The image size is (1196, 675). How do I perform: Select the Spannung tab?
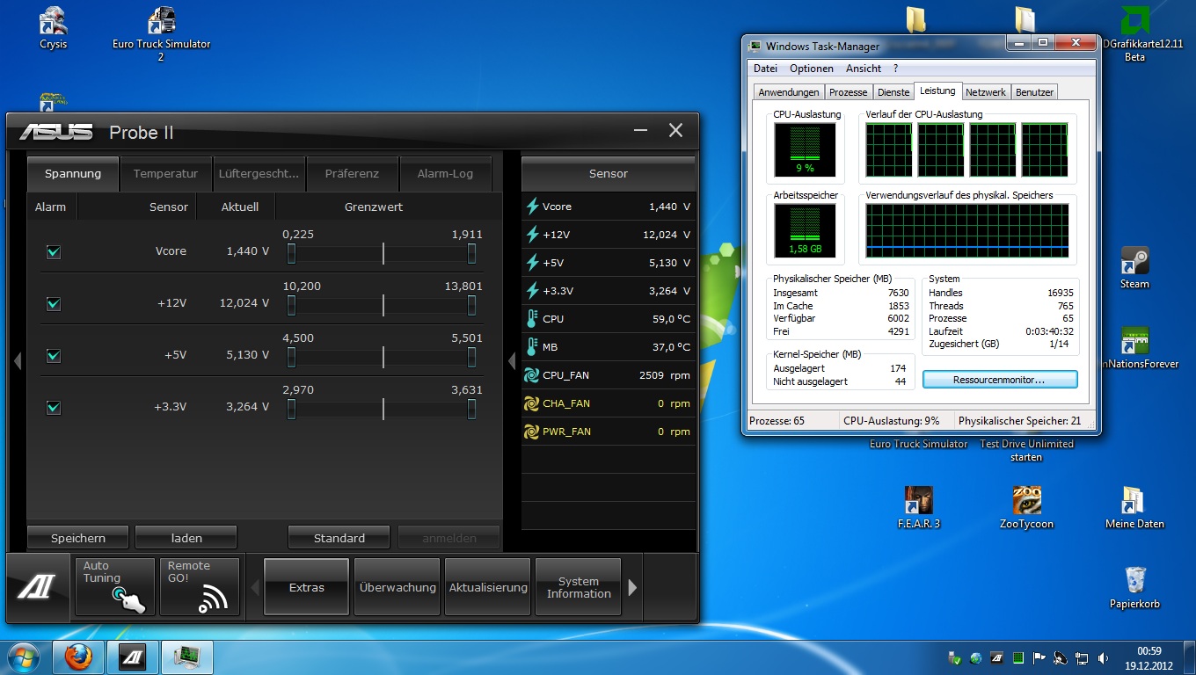[73, 173]
